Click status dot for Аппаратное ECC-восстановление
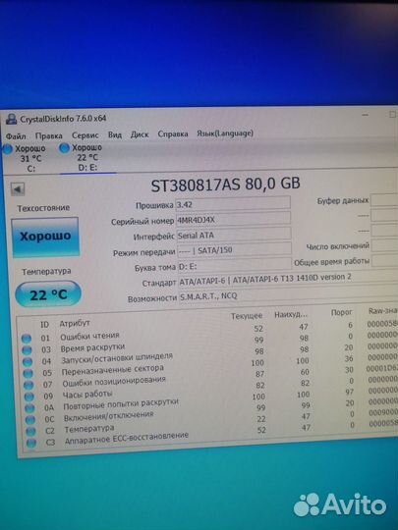This screenshot has width=398, height=530. [31, 443]
